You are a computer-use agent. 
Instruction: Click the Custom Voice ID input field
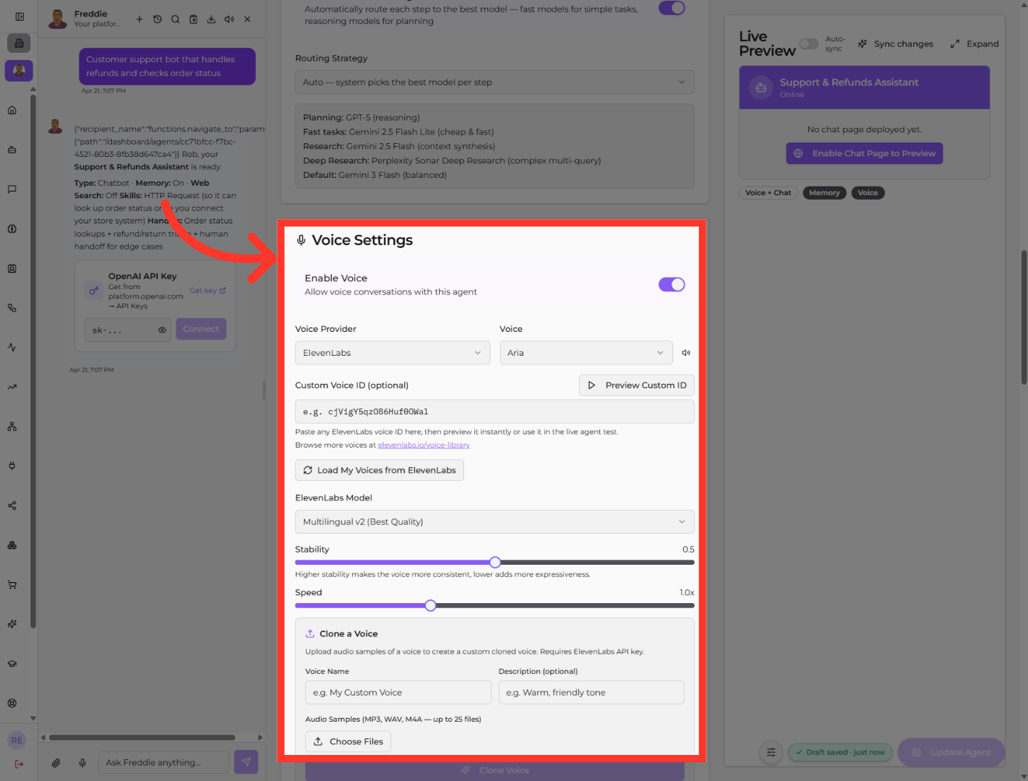(x=494, y=411)
